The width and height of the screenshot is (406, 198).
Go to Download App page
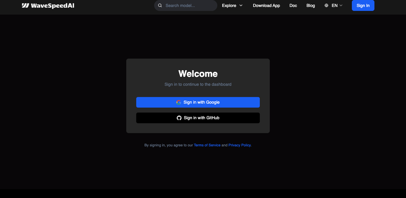[266, 6]
